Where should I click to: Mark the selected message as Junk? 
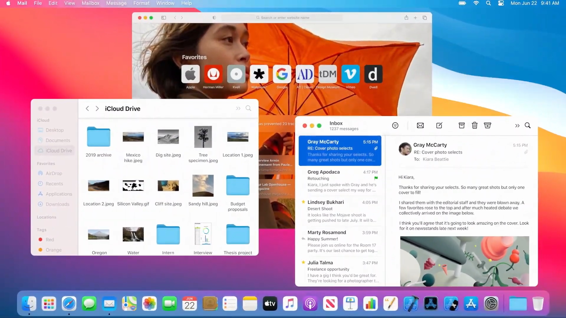[488, 125]
